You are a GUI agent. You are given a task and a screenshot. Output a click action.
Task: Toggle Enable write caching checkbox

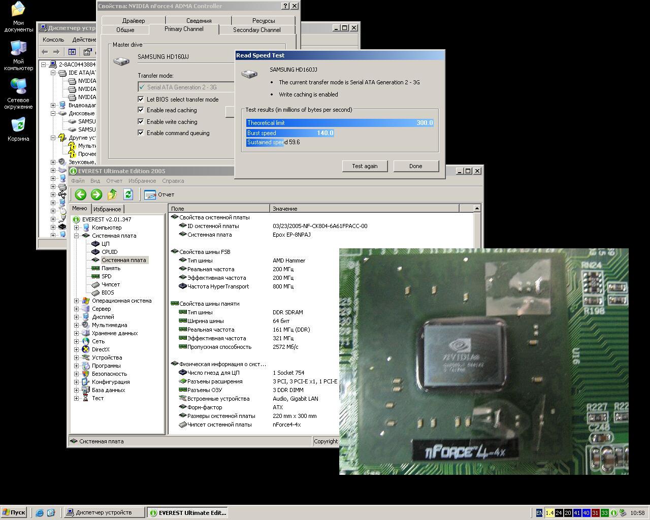tap(141, 122)
